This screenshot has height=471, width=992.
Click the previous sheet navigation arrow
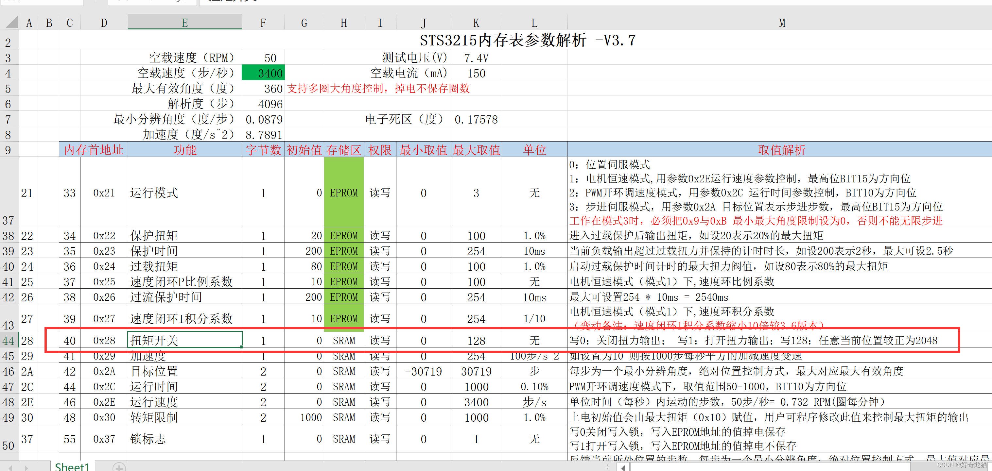(10, 468)
